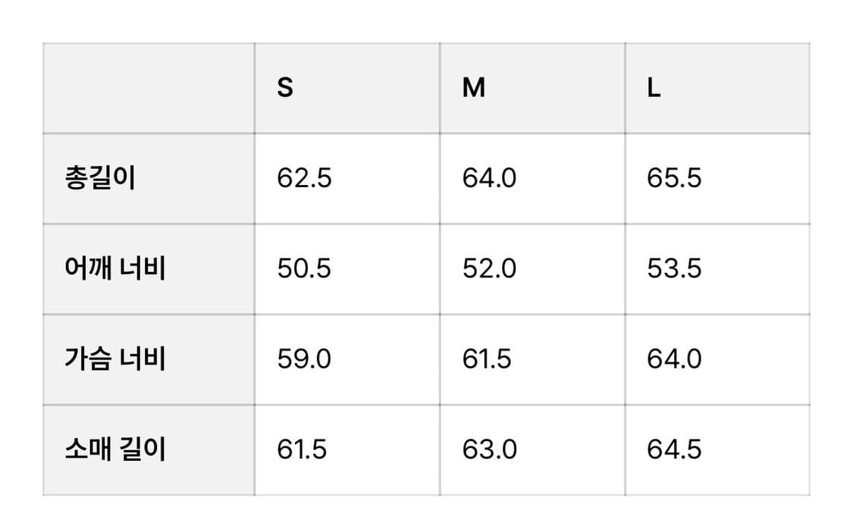Click the S size column header
The width and height of the screenshot is (853, 532).
pyautogui.click(x=285, y=89)
